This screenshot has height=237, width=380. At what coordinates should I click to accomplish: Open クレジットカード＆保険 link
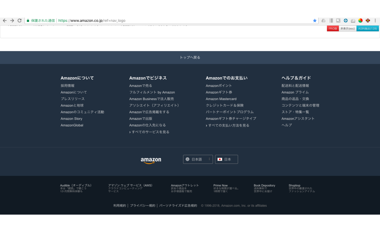pyautogui.click(x=225, y=106)
